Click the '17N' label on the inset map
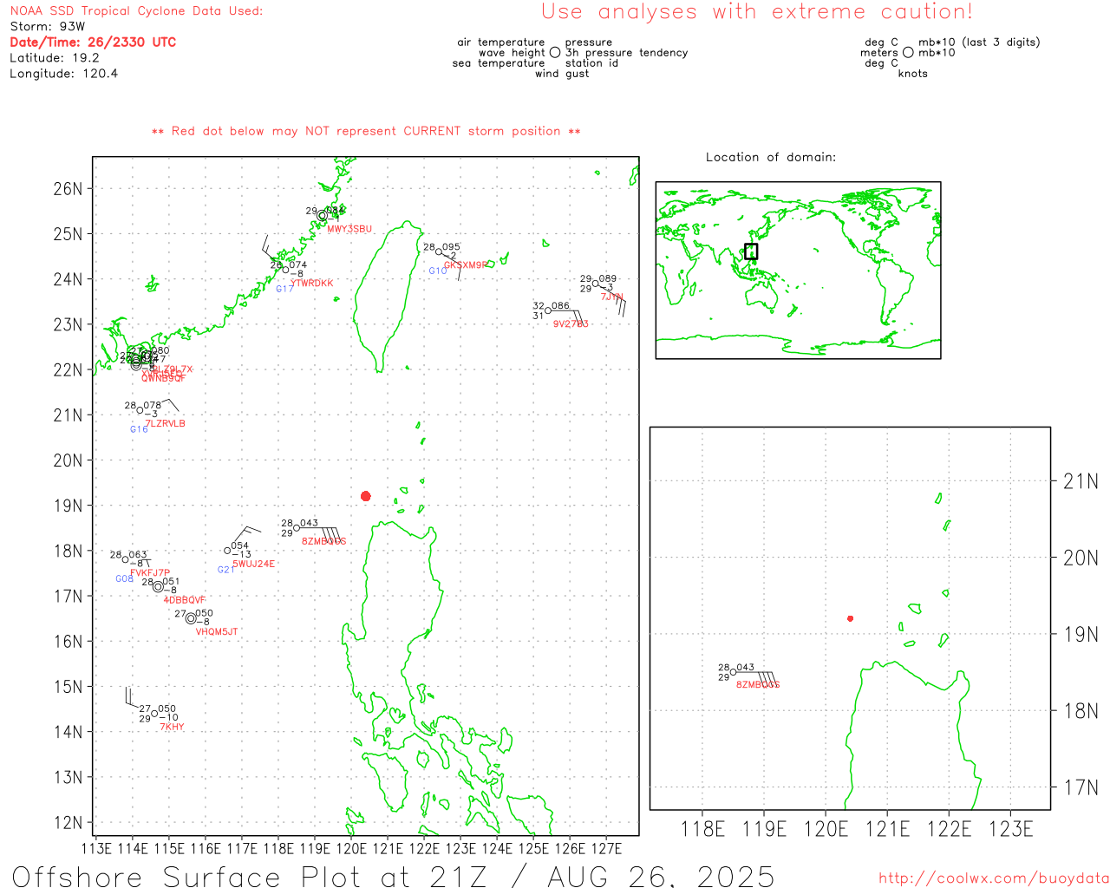This screenshot has height=888, width=1110. (x=1081, y=787)
